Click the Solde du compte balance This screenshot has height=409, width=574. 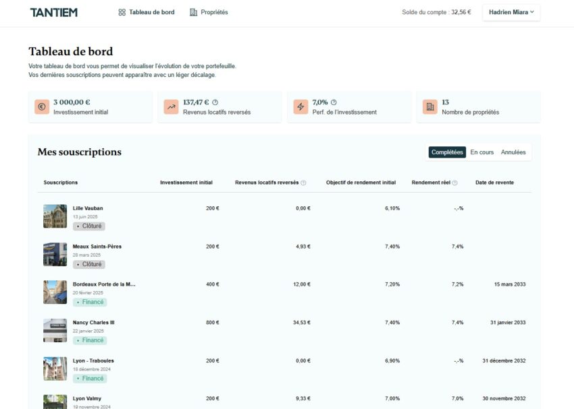(x=436, y=12)
